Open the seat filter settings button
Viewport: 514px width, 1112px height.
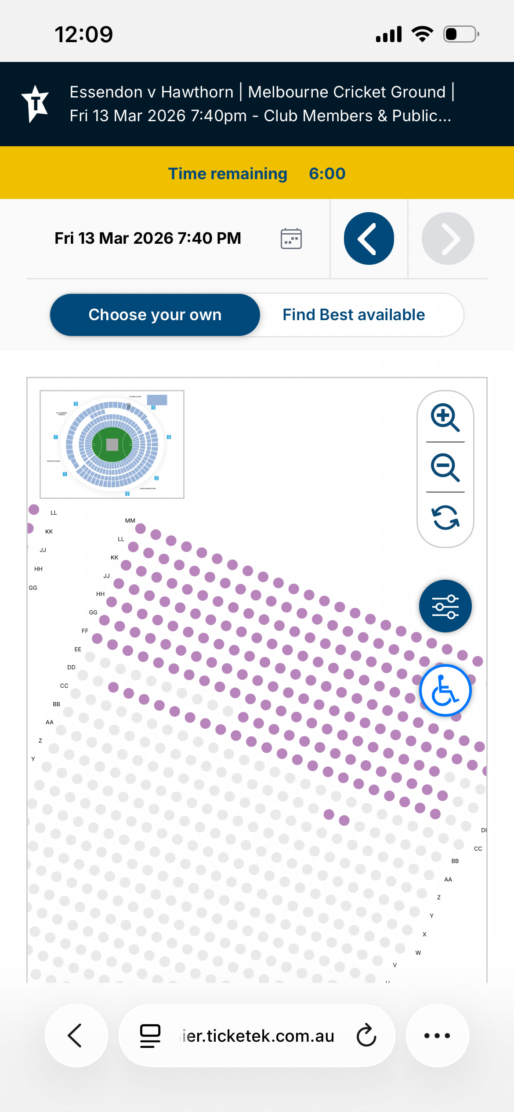(445, 606)
